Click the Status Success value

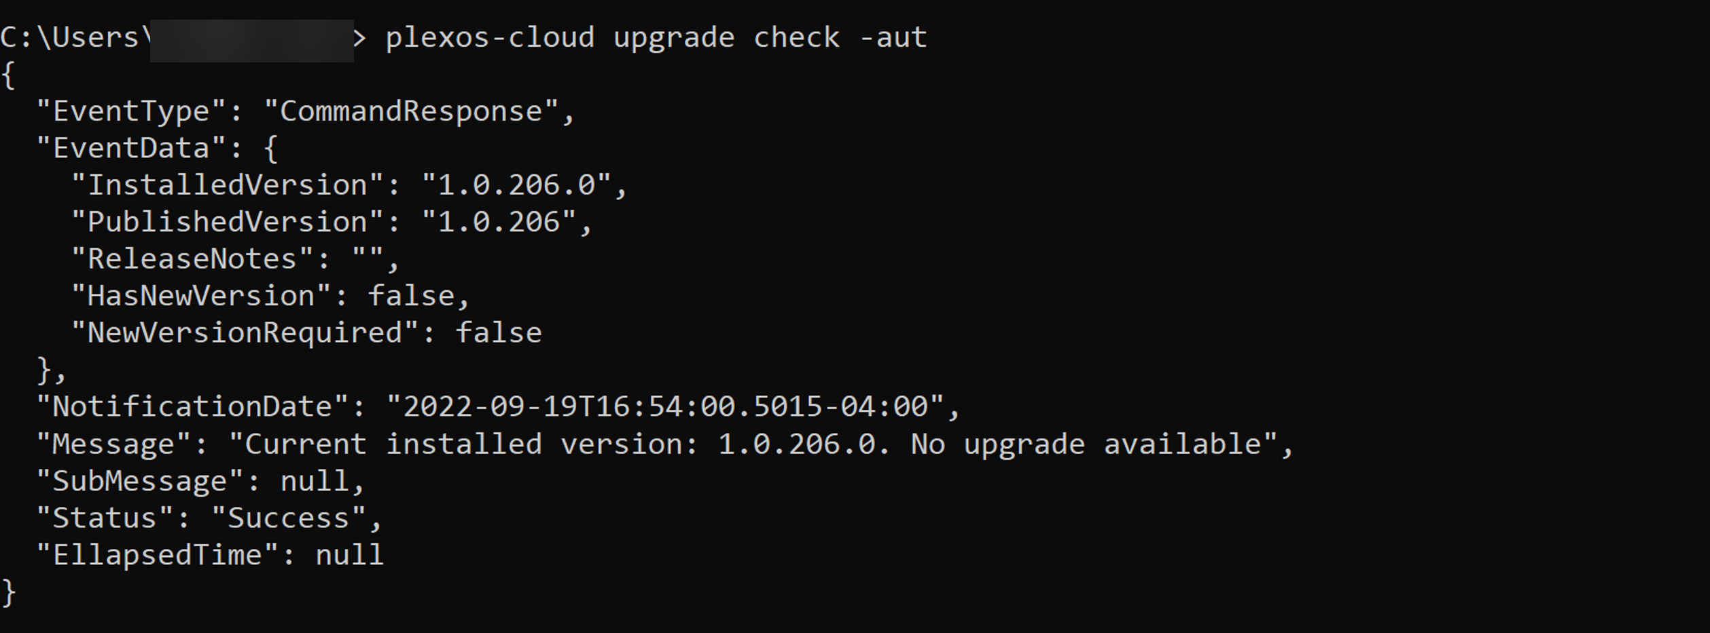tap(289, 518)
